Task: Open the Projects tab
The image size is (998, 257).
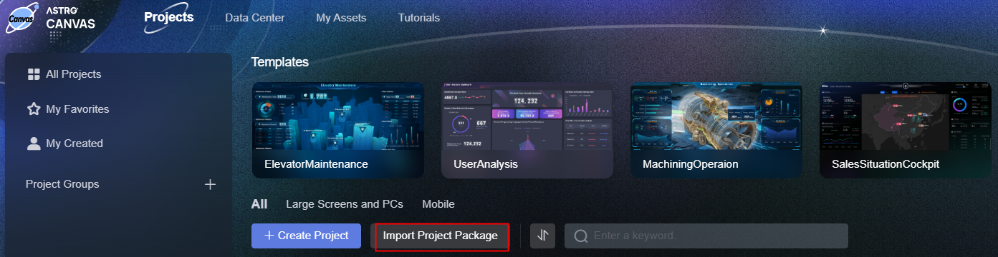Action: click(168, 17)
